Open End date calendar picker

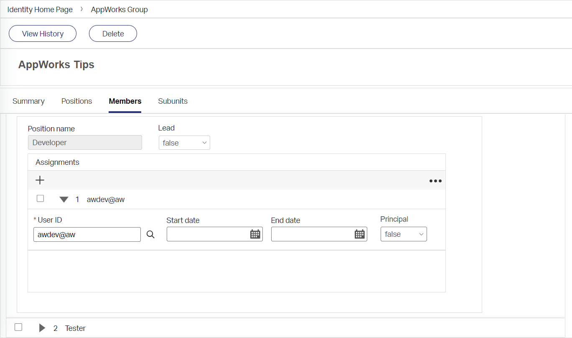coord(359,234)
